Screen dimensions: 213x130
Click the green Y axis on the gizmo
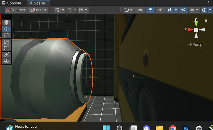[x=196, y=23]
